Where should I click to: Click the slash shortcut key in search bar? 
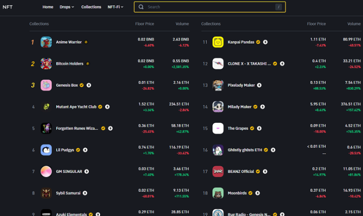pyautogui.click(x=278, y=7)
